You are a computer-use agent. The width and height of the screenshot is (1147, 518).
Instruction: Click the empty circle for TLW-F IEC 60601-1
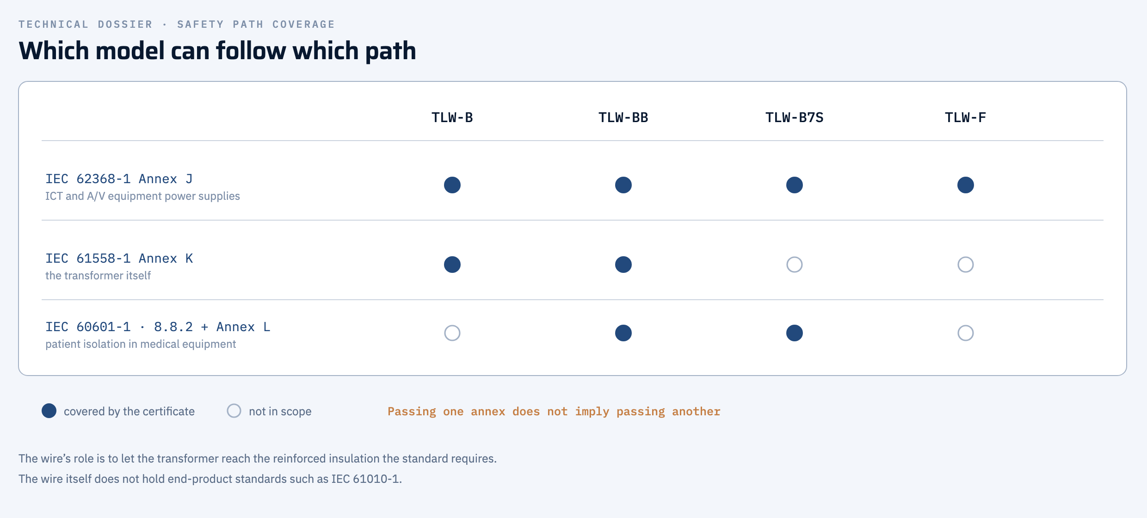point(966,333)
